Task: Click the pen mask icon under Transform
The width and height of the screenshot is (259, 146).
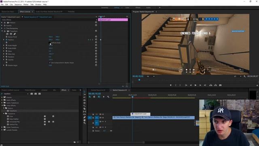Action: pyautogui.click(x=15, y=34)
